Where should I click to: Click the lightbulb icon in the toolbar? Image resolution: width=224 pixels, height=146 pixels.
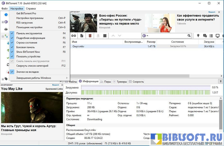(x=198, y=36)
